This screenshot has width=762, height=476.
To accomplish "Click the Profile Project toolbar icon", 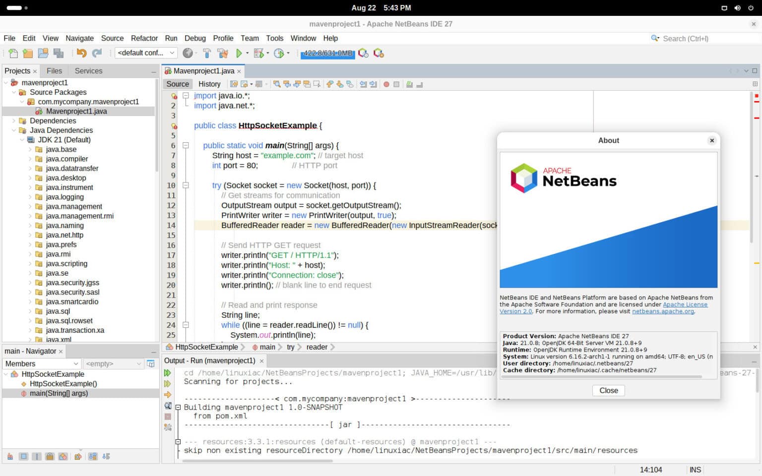I will tap(278, 53).
